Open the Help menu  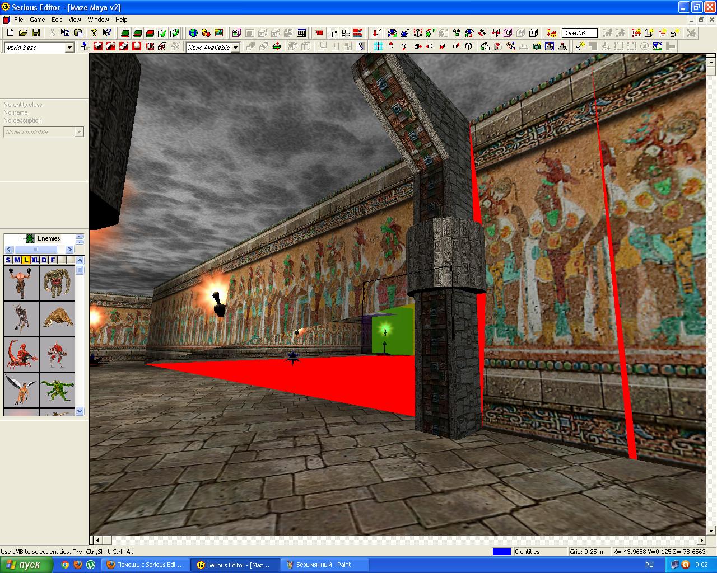(x=122, y=20)
